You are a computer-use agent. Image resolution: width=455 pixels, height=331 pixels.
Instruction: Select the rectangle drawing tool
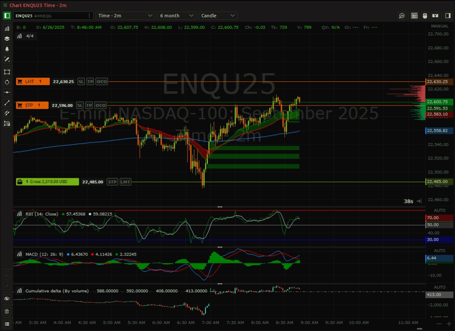point(7,72)
